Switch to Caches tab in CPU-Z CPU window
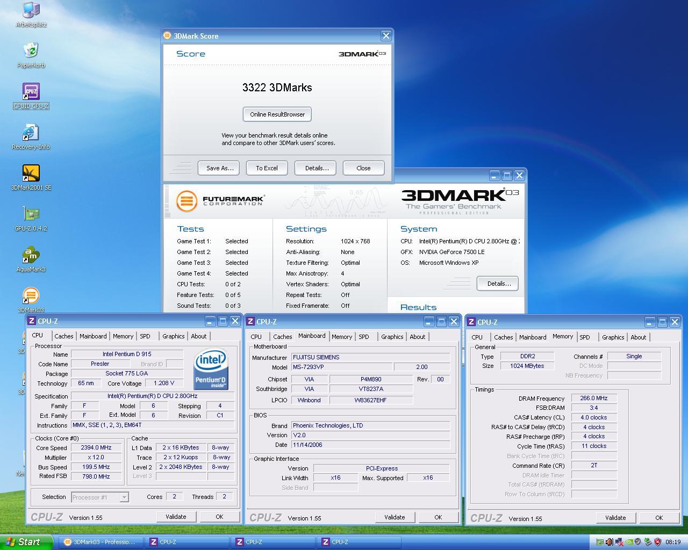This screenshot has height=550, width=688. (x=63, y=336)
